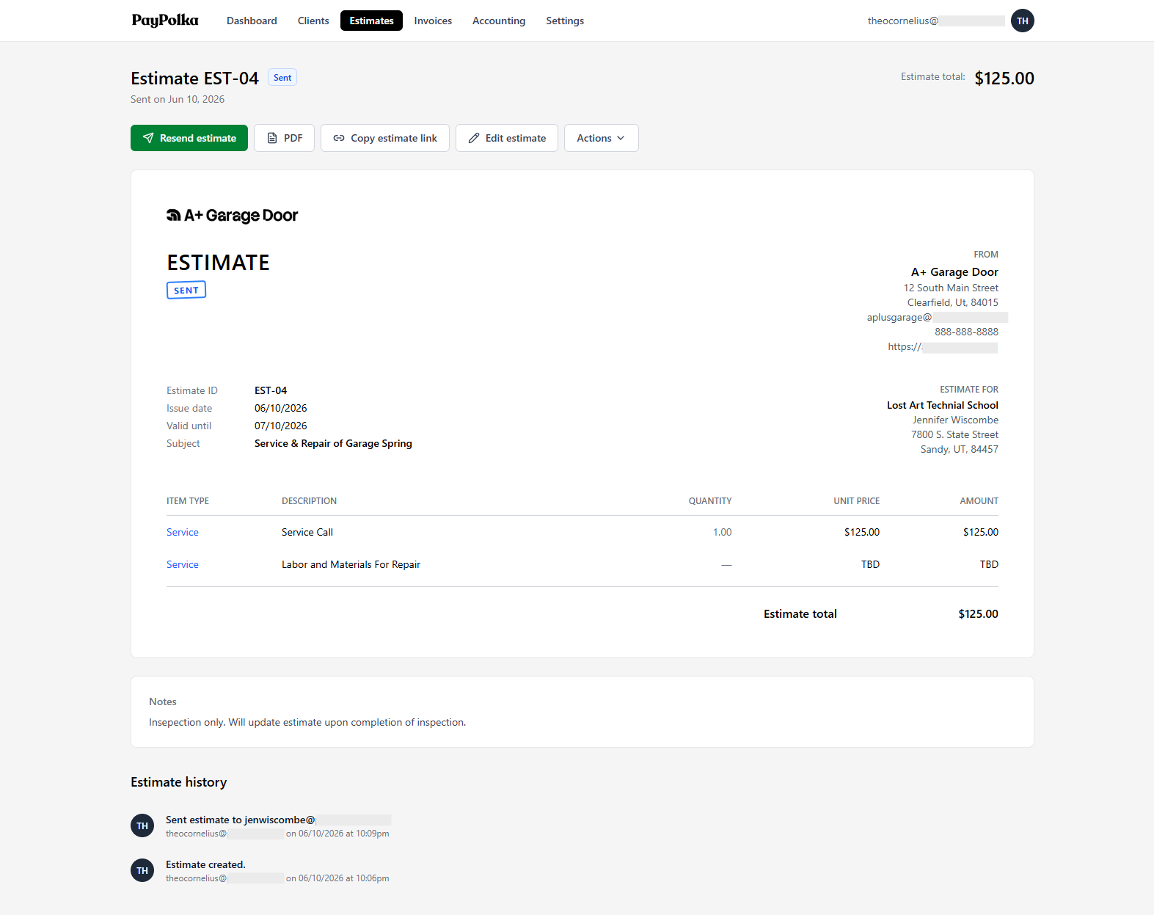Click Edit estimate button
Viewport: 1154px width, 915px height.
507,138
